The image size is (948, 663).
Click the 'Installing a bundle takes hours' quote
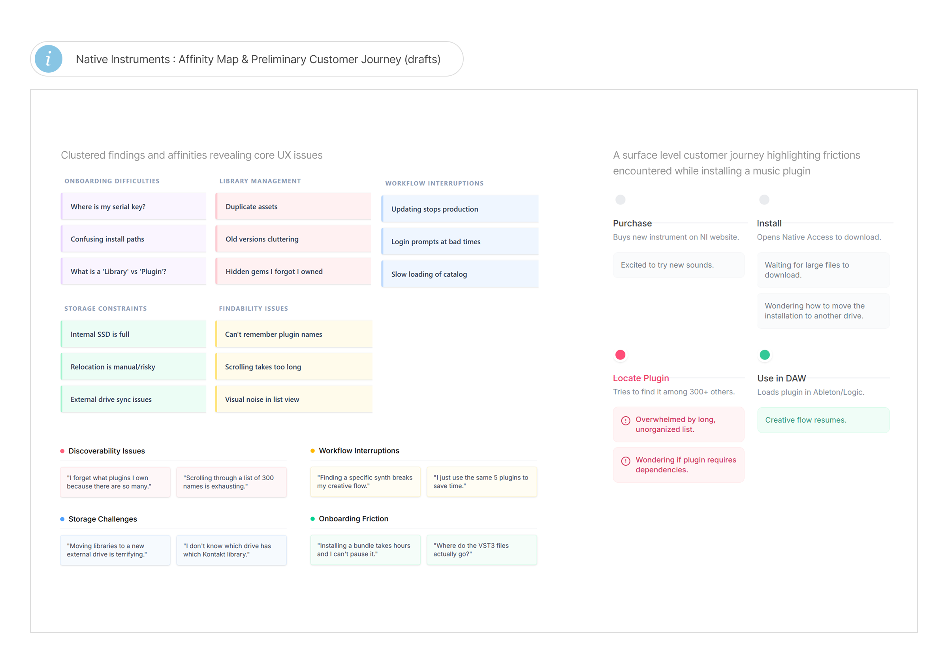coord(365,550)
